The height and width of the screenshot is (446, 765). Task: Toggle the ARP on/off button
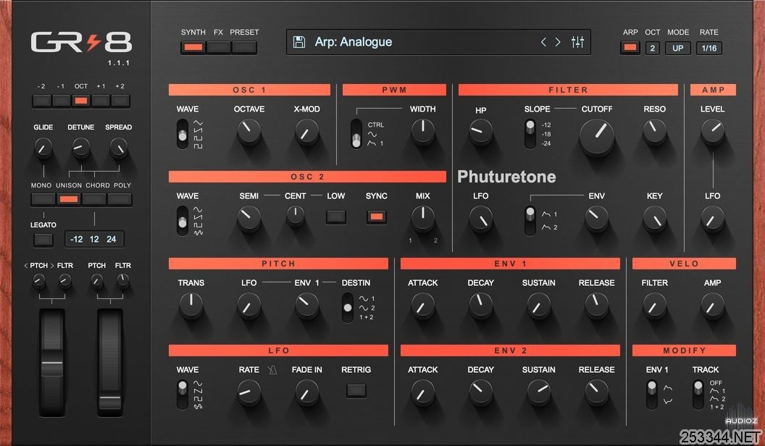click(x=630, y=48)
